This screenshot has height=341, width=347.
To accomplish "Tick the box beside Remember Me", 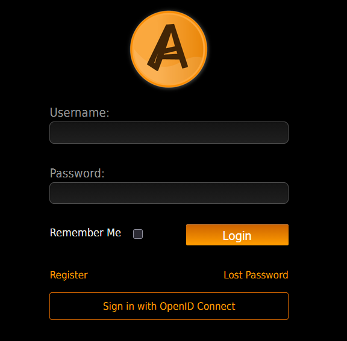I will click(138, 234).
